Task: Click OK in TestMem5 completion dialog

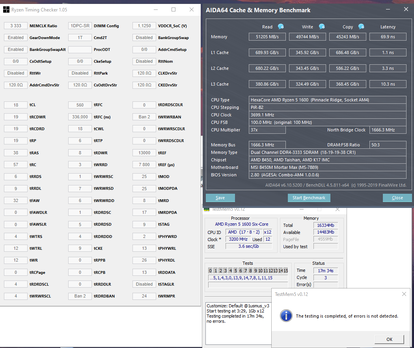Action: (389, 339)
